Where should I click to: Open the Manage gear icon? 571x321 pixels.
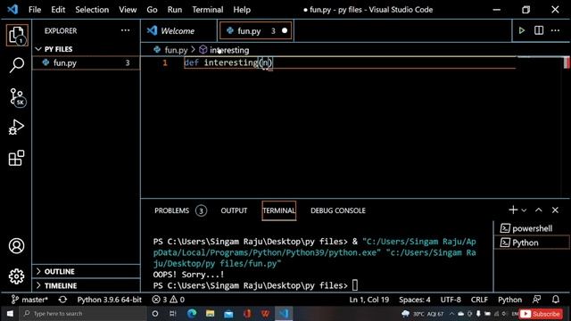coord(16,276)
